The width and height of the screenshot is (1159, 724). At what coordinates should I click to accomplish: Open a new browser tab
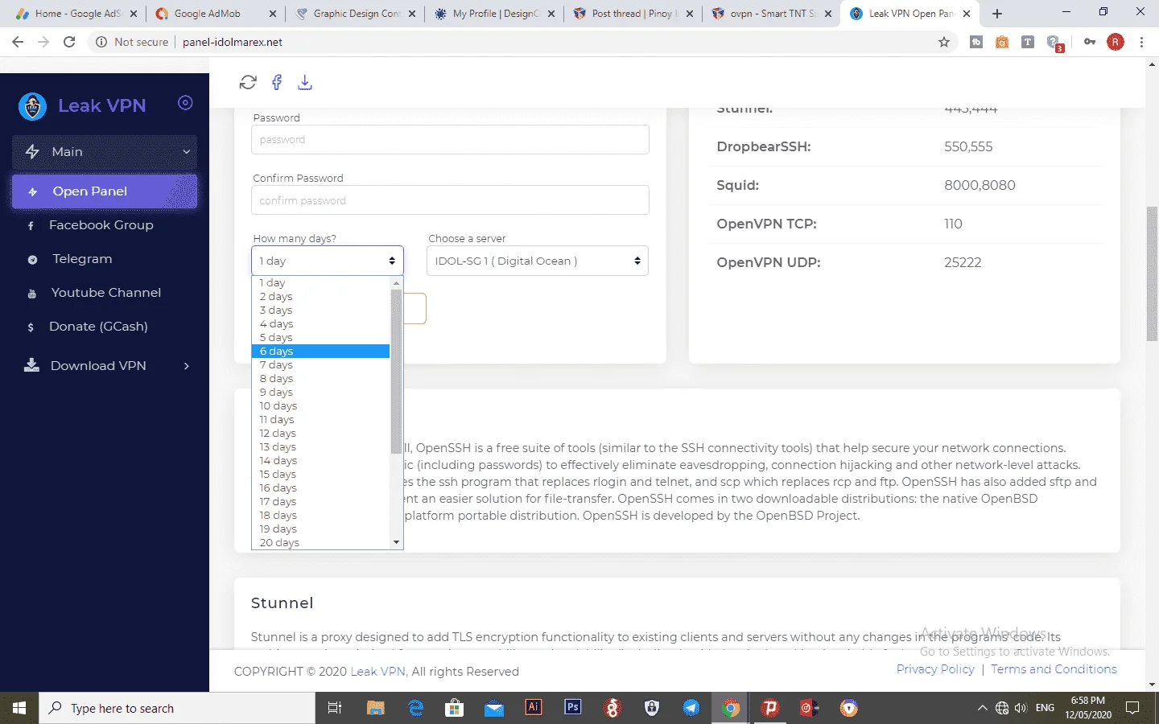[x=997, y=14]
